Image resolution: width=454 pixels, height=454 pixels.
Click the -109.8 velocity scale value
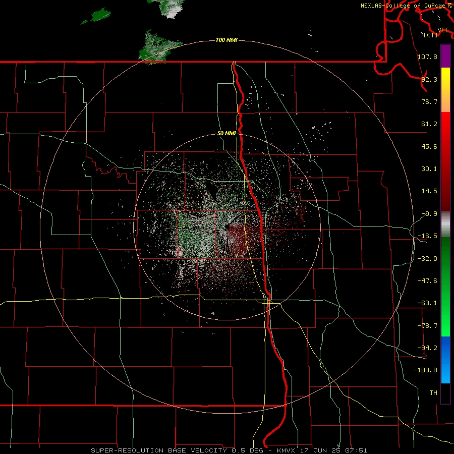pyautogui.click(x=425, y=370)
